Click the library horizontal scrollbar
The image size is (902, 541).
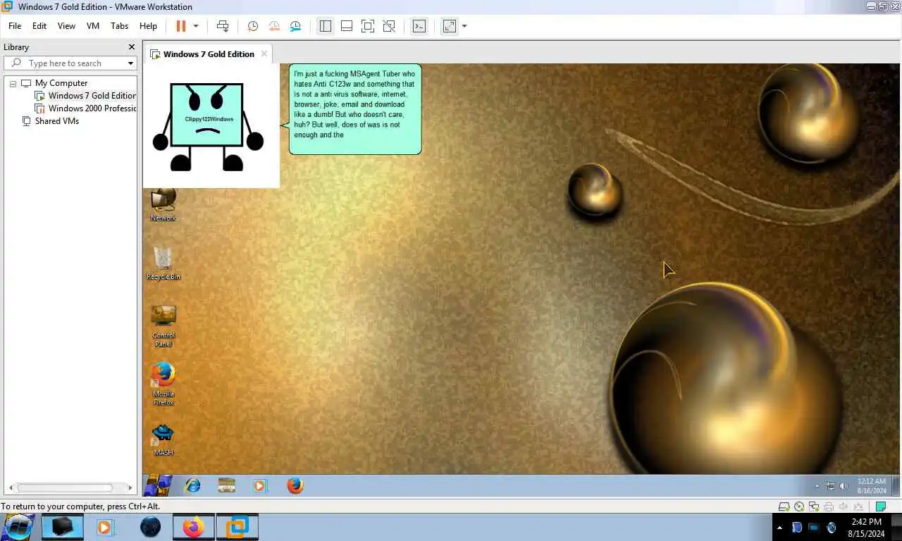point(69,487)
